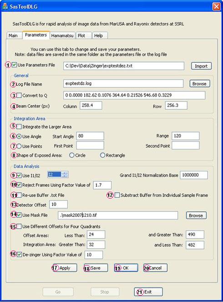This screenshot has height=302, width=223.
Task: Open the Hamamatsu tab
Action: pos(62,36)
